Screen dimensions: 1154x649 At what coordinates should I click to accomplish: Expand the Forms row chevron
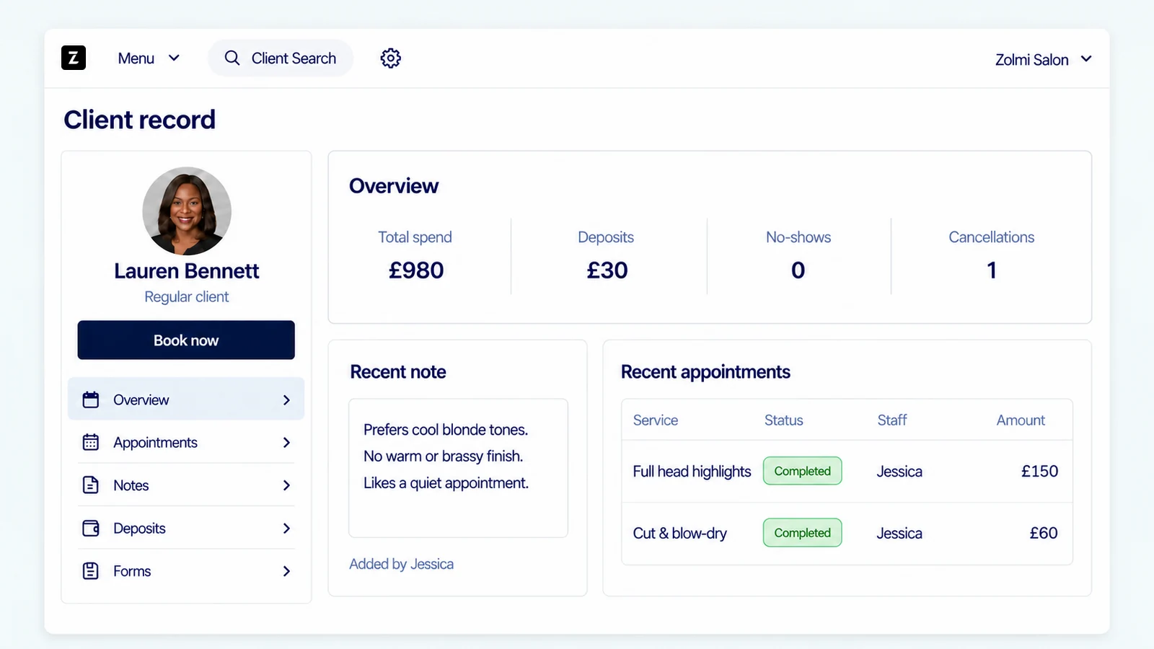coord(286,571)
